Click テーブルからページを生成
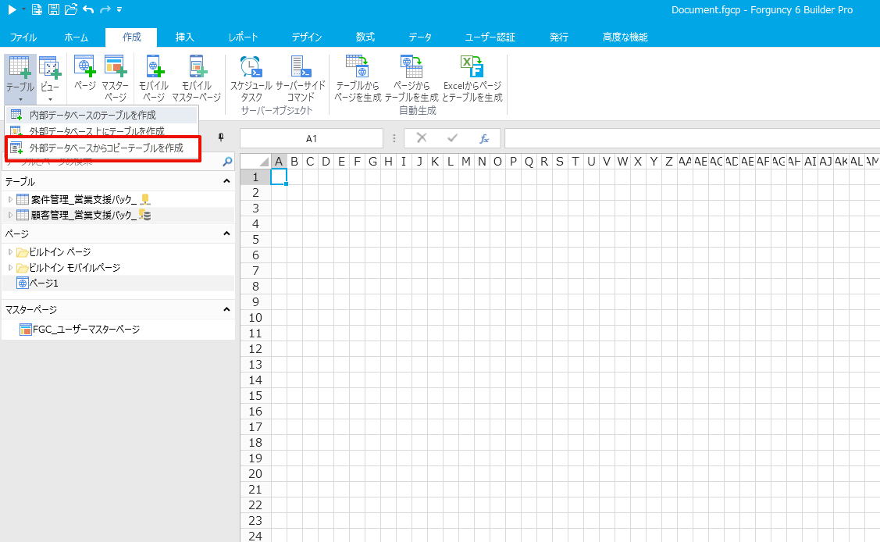 358,78
